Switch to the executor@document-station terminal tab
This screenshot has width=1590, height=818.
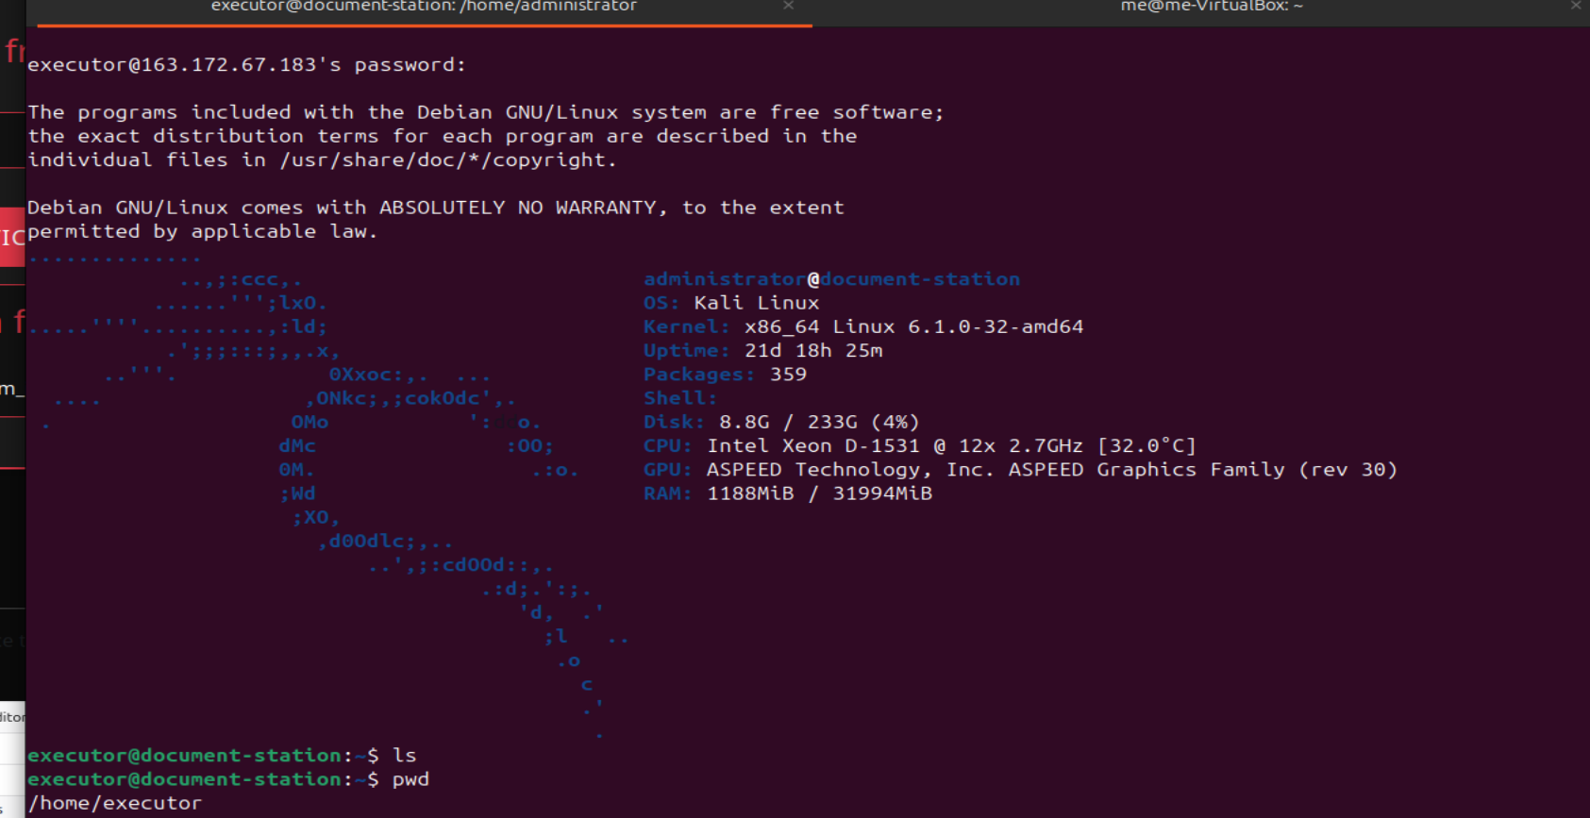click(424, 7)
